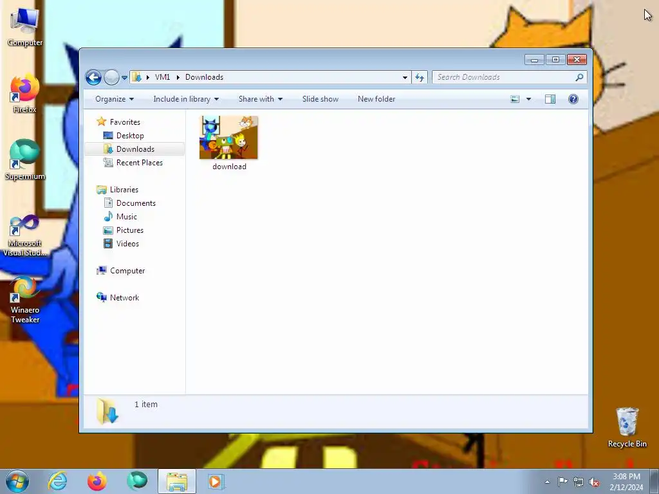This screenshot has width=659, height=494.
Task: Click the search magnifier icon
Action: click(x=579, y=77)
